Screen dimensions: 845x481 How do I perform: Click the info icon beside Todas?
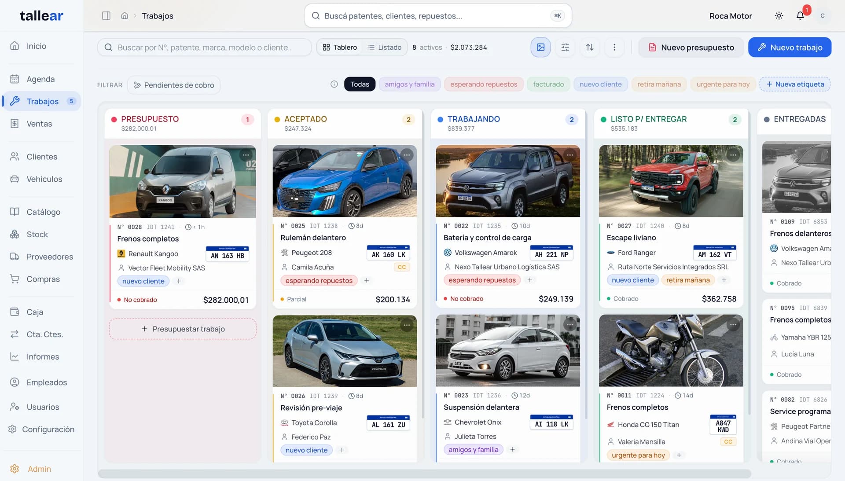[x=334, y=84]
